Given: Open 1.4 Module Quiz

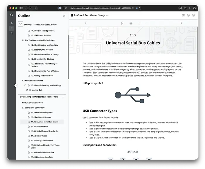Looking at the screenshot, I should coord(35,90).
